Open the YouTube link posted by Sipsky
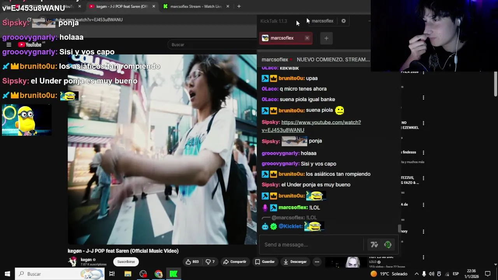The width and height of the screenshot is (498, 280). pyautogui.click(x=311, y=126)
